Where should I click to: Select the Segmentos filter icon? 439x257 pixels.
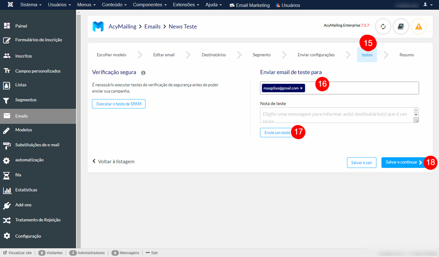[x=7, y=100]
